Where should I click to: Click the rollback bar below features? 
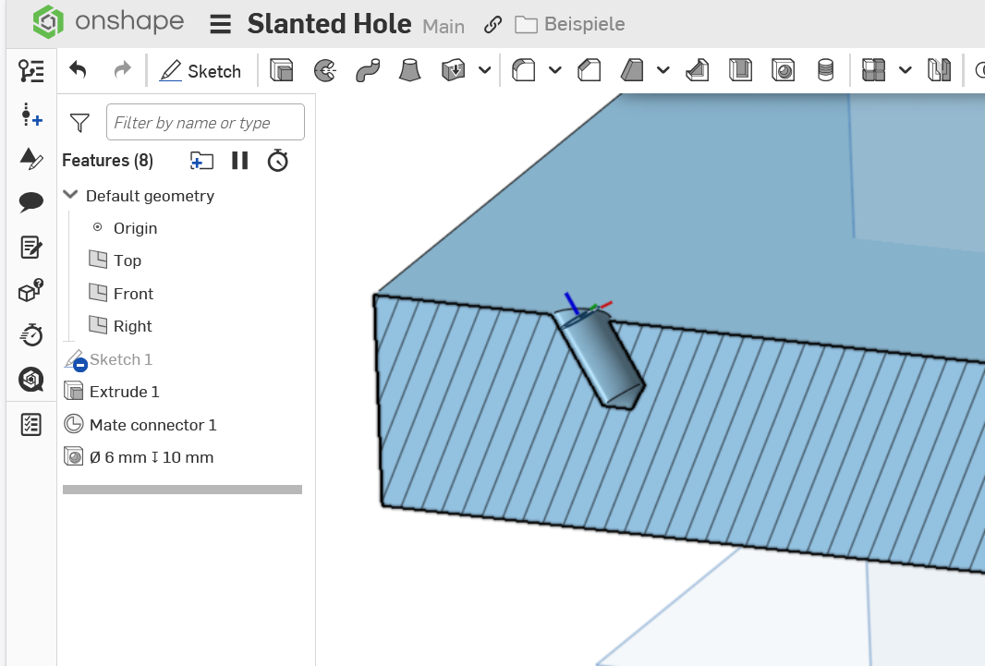click(x=182, y=490)
